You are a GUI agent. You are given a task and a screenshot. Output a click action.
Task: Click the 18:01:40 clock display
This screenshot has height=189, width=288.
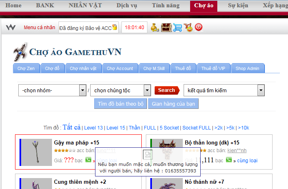coord(134,28)
